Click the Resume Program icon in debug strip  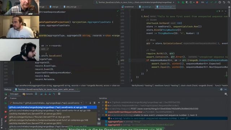point(6,103)
